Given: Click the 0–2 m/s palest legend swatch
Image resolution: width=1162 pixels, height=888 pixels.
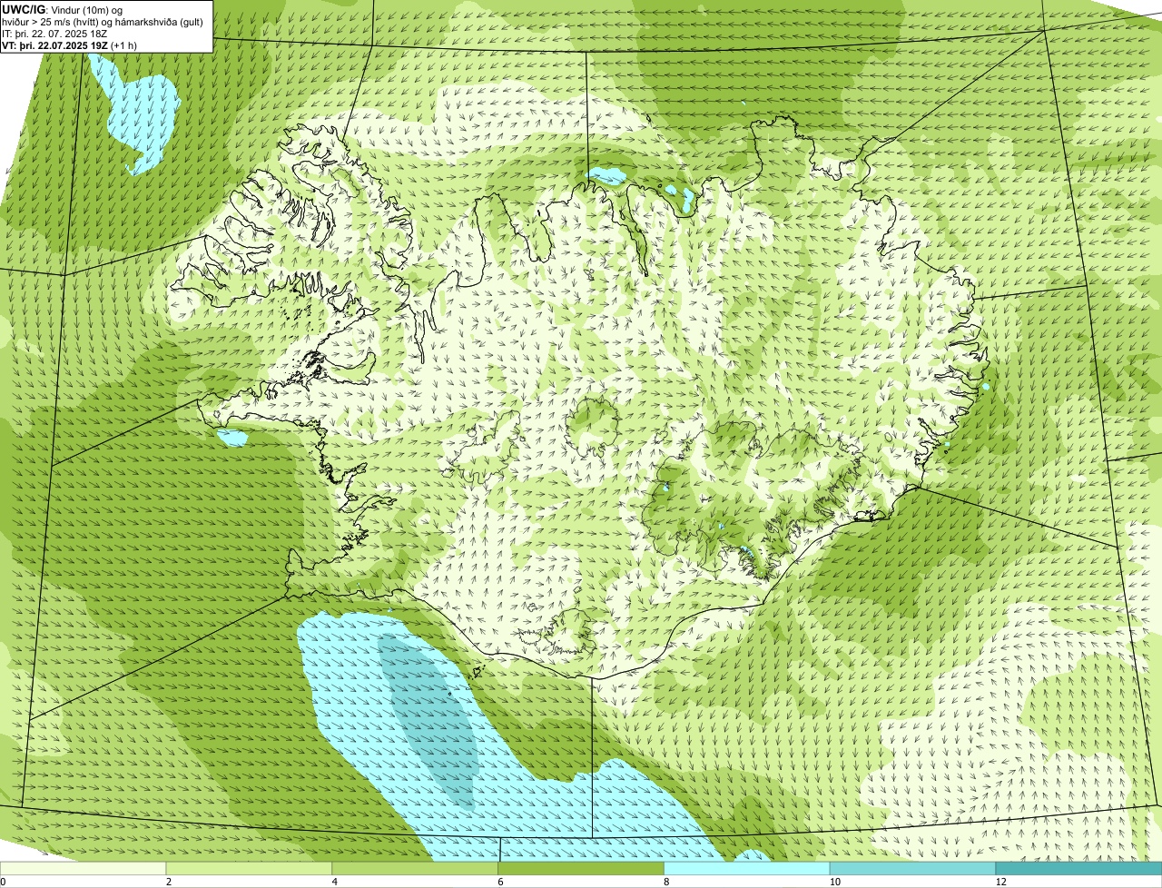Looking at the screenshot, I should [x=83, y=869].
